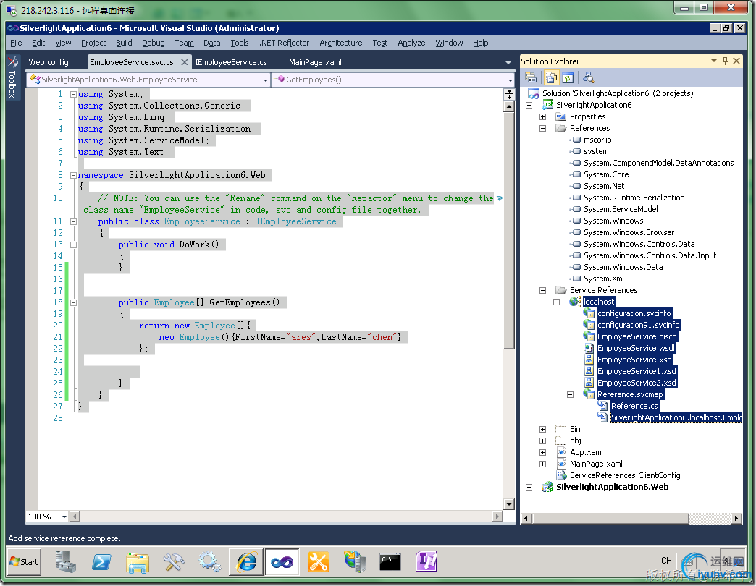Close the Solution Explorer panel
Screen dimensions: 756x586
pyautogui.click(x=736, y=61)
